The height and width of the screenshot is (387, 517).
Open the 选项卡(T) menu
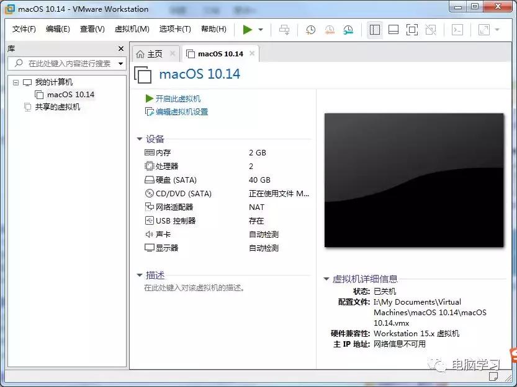point(175,29)
